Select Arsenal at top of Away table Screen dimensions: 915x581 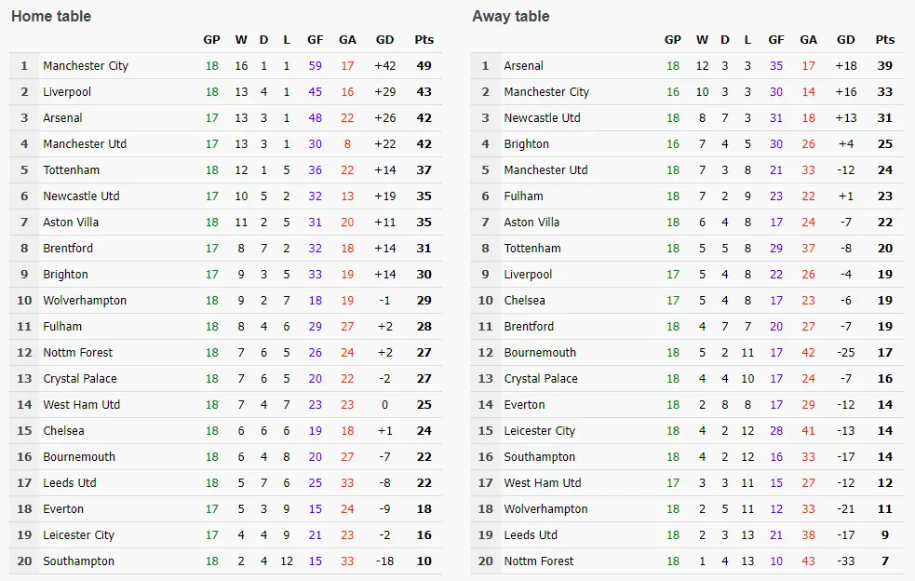(523, 66)
